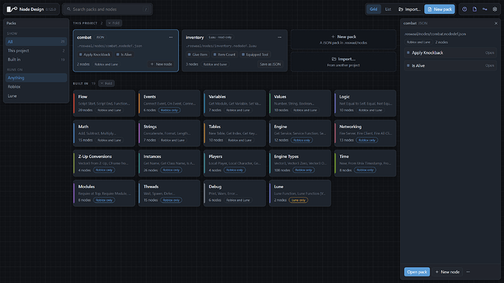Open more options in details panel footer
This screenshot has height=283, width=504.
coord(468,272)
